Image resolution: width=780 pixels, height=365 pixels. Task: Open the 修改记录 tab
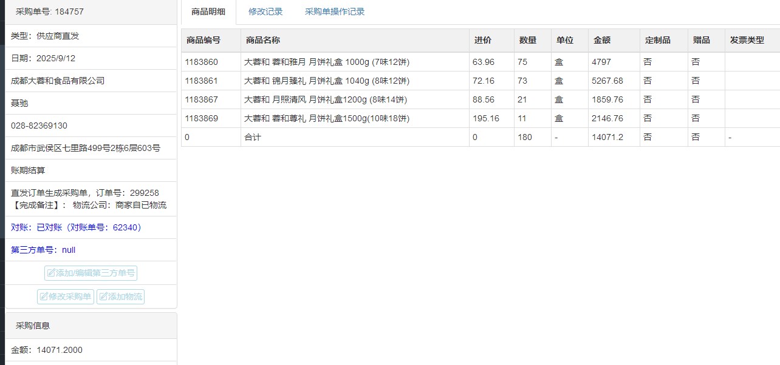[x=265, y=12]
